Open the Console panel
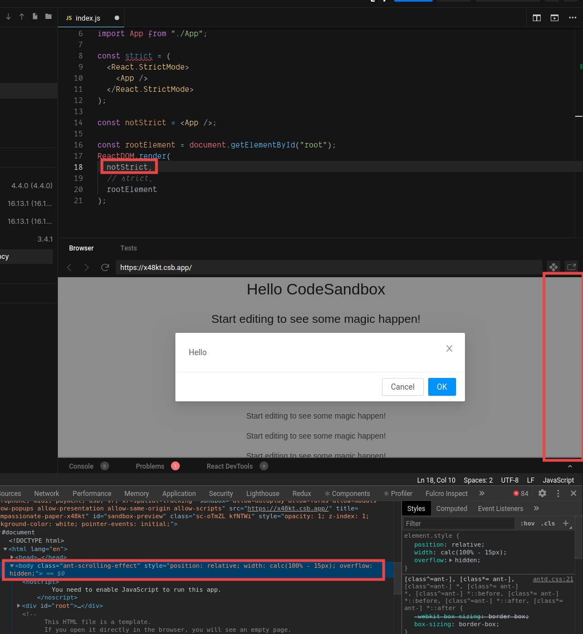Image resolution: width=583 pixels, height=634 pixels. click(81, 466)
